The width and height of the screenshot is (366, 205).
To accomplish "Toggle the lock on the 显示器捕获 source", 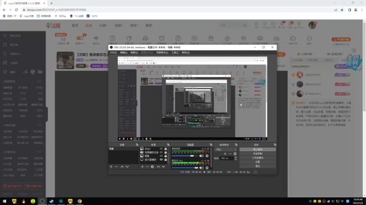I will coord(166,160).
